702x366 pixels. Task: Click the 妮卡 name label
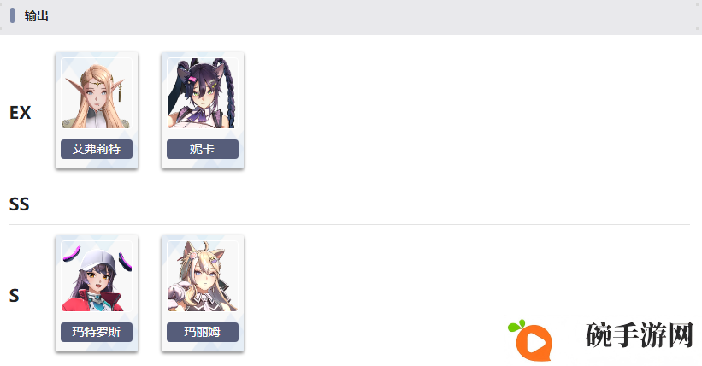(203, 149)
